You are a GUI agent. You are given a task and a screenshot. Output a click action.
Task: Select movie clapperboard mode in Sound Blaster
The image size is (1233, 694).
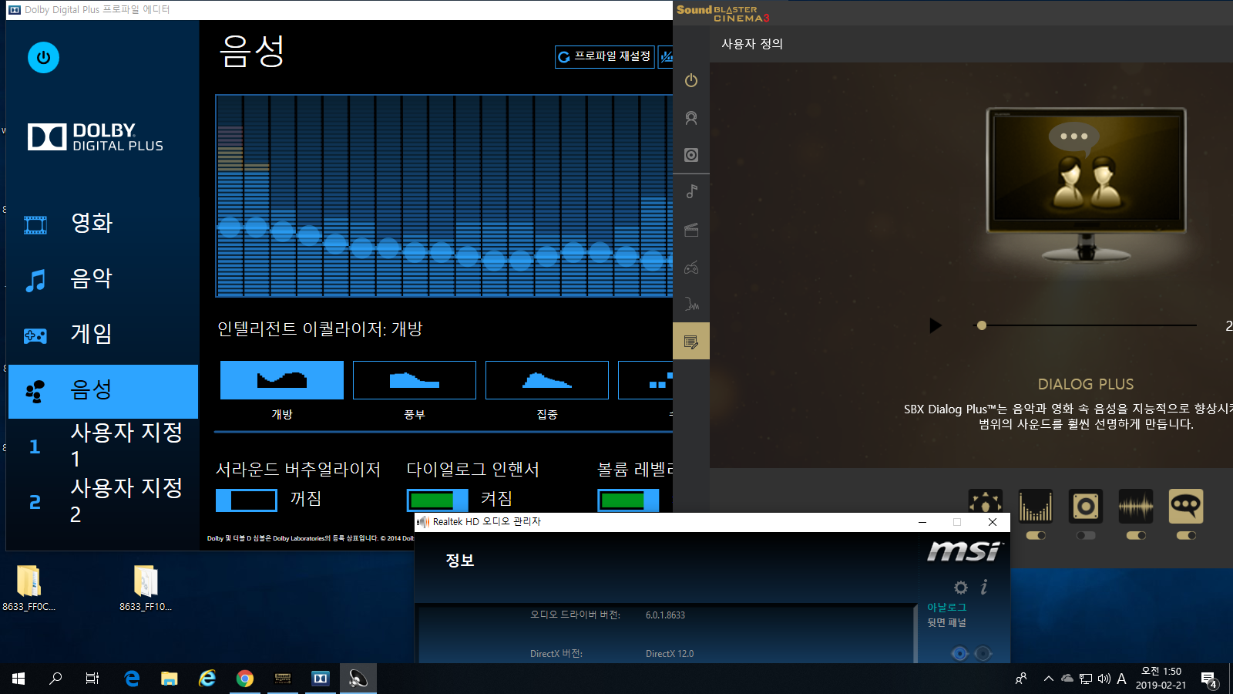(x=691, y=230)
